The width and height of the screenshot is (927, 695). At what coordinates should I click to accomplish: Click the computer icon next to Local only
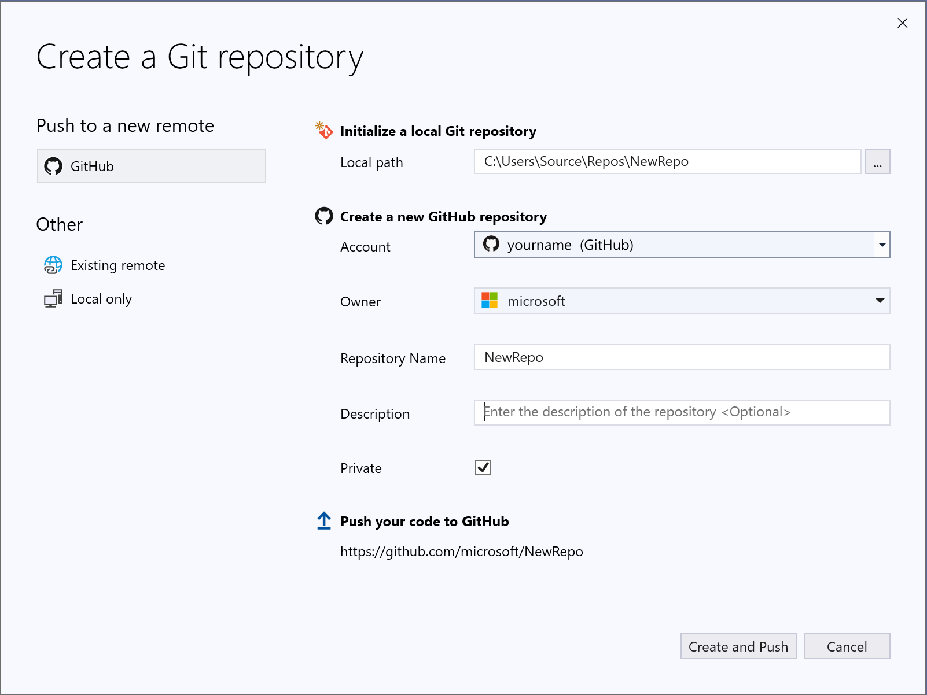point(53,298)
